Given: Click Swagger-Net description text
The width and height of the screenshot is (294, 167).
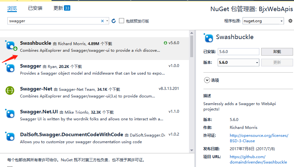Looking at the screenshot, I should [x=87, y=96].
